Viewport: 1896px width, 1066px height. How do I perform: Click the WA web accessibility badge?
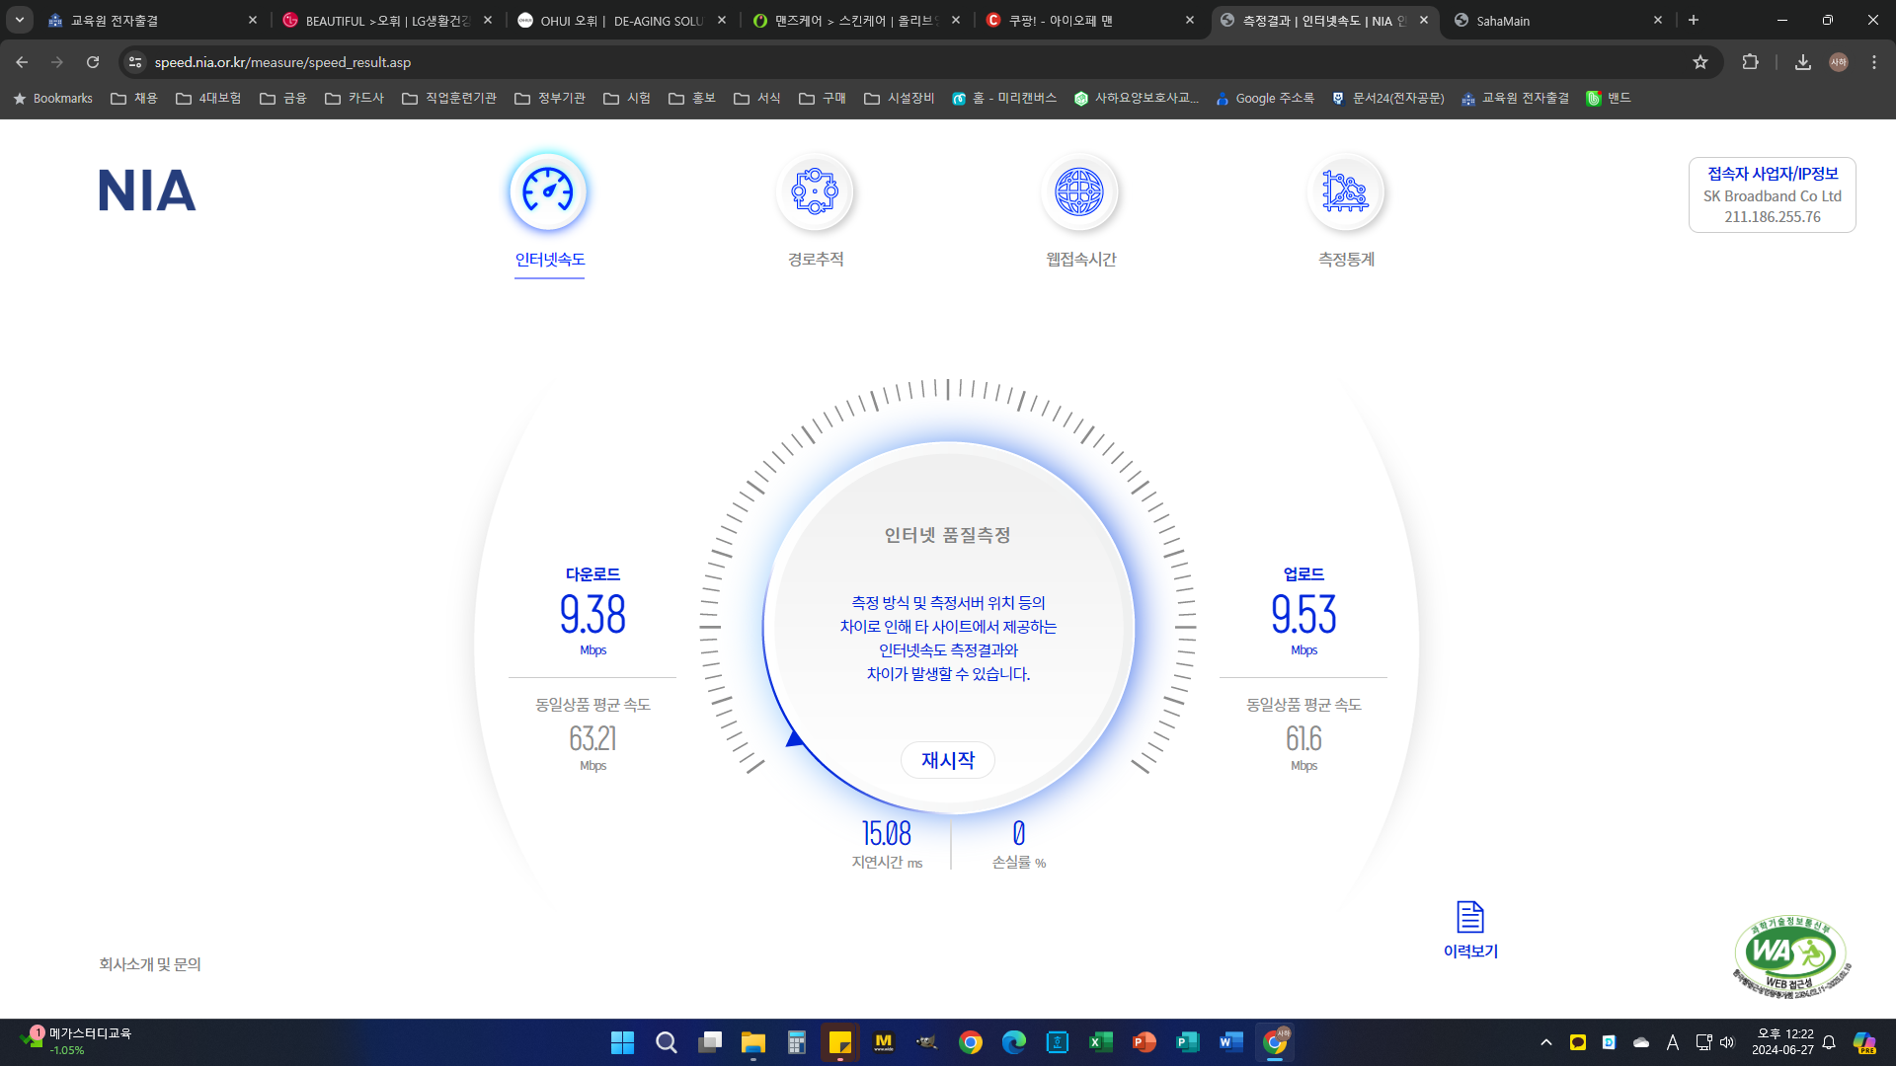[x=1791, y=955]
